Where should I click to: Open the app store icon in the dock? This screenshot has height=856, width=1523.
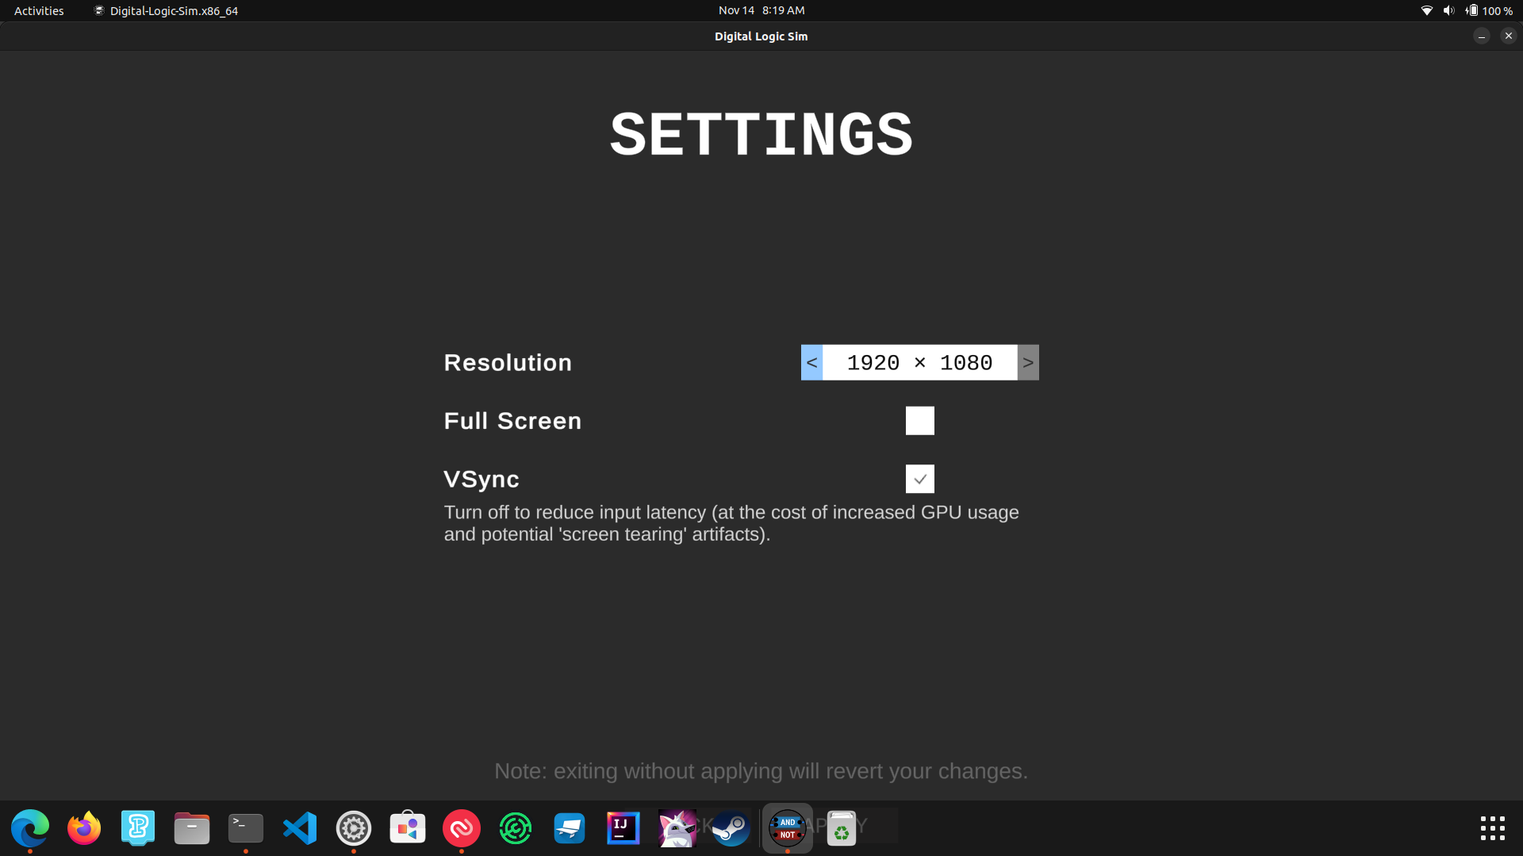[407, 827]
